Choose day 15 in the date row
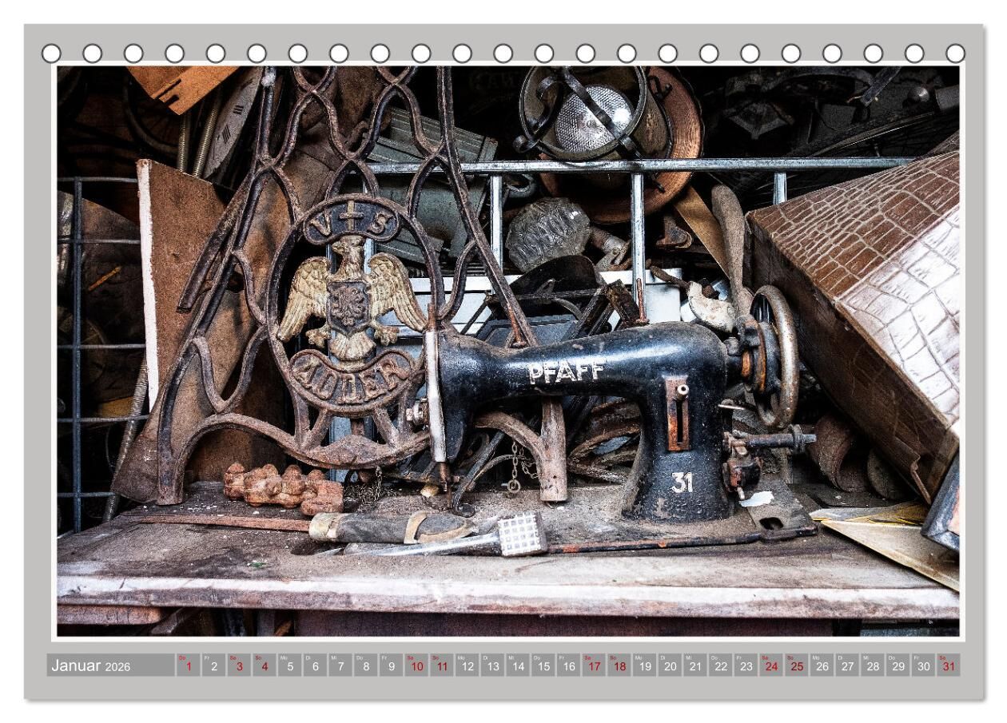Screen dimensions: 1007x723 click(x=543, y=665)
